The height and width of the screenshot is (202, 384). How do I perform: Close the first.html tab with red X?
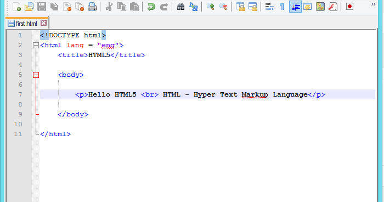point(43,23)
